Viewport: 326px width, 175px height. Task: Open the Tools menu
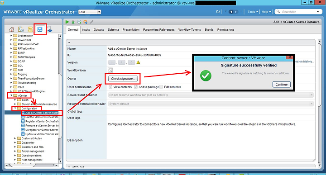coord(253,12)
